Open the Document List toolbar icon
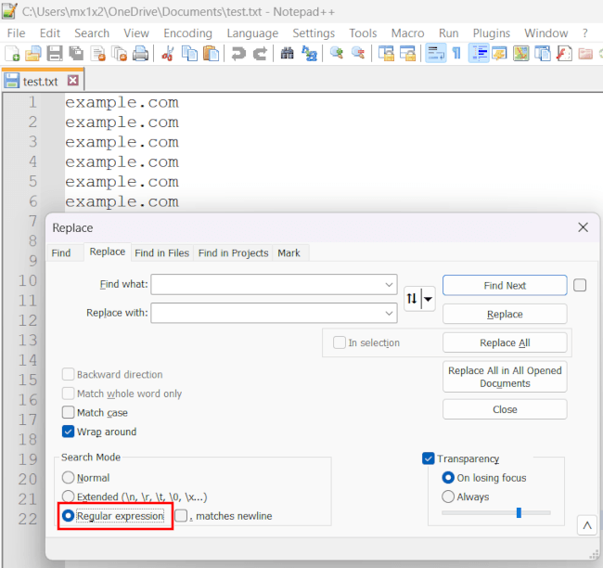The height and width of the screenshot is (568, 603). 543,54
